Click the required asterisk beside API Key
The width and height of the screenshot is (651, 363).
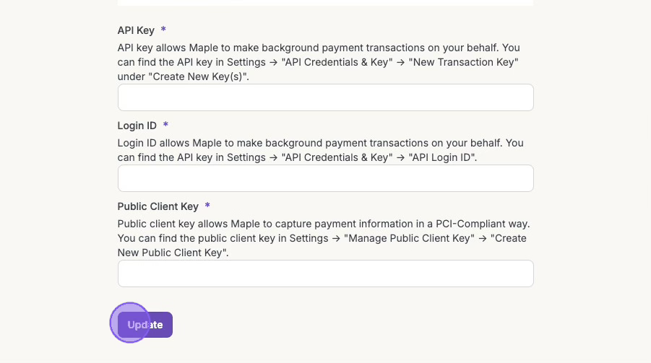coord(163,30)
